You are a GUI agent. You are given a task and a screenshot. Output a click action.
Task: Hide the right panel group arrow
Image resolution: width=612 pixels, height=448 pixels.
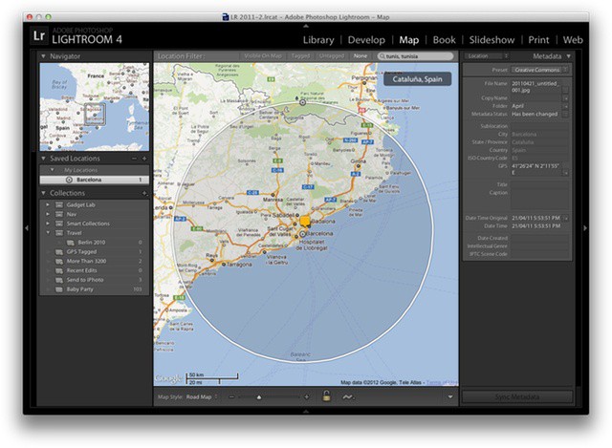tap(585, 227)
